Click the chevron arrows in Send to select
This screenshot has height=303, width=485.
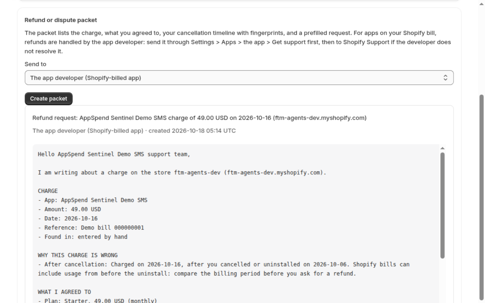(x=446, y=78)
